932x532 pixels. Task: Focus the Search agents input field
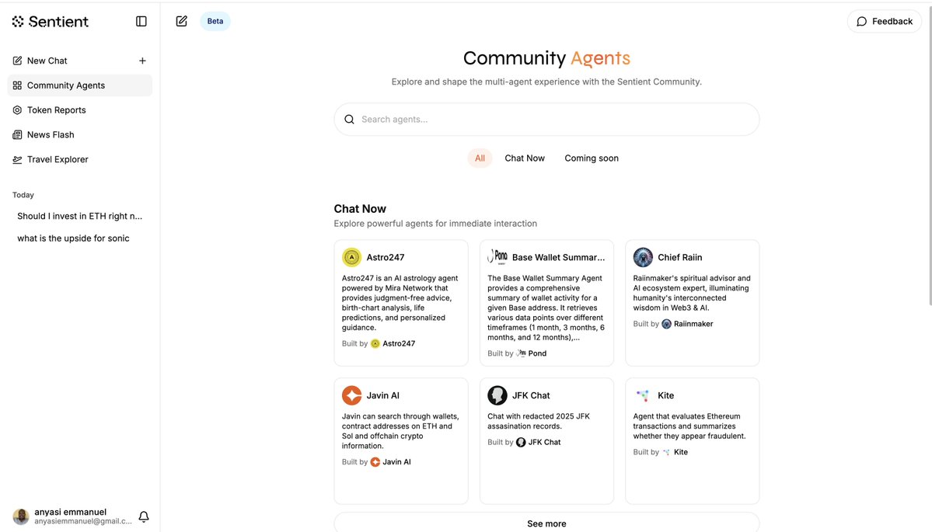tap(546, 120)
